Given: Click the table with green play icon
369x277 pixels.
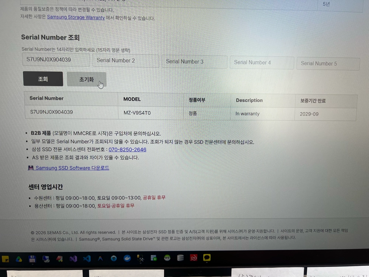Looking at the screenshot, I should [x=154, y=258].
